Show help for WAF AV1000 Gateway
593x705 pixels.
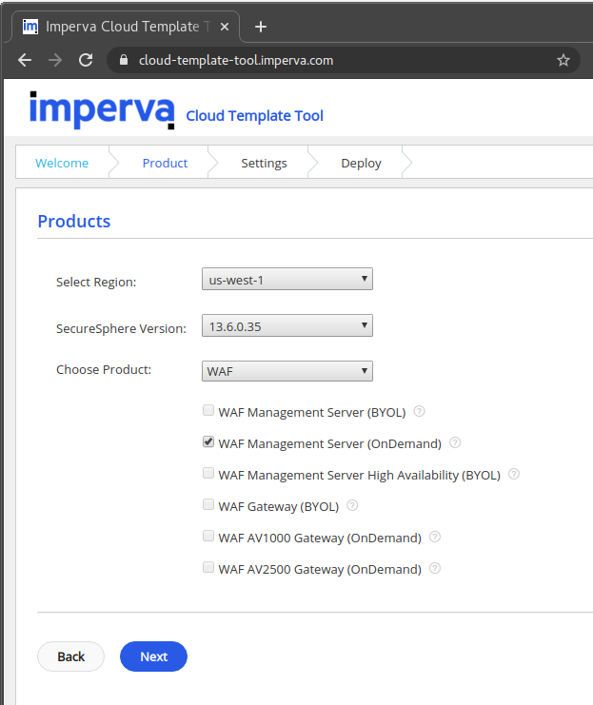[x=435, y=537]
